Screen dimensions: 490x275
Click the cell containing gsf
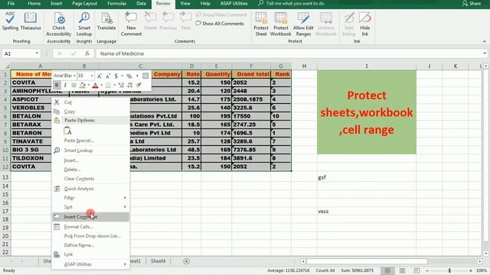tap(367, 177)
